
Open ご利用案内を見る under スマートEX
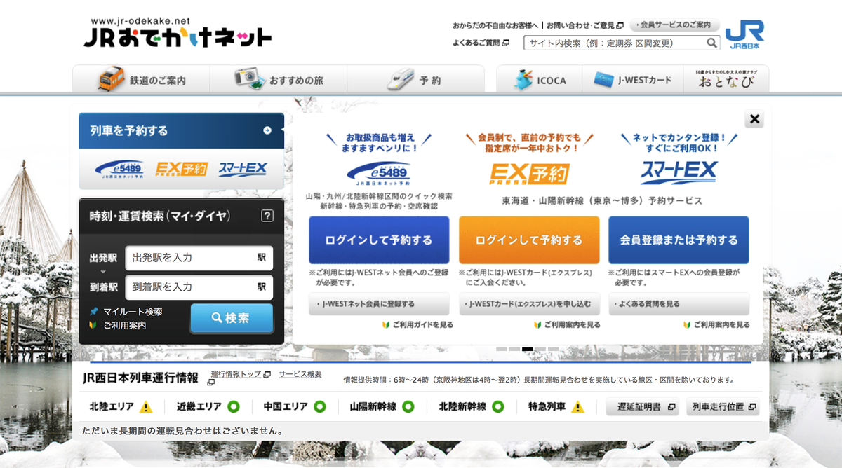click(x=716, y=325)
